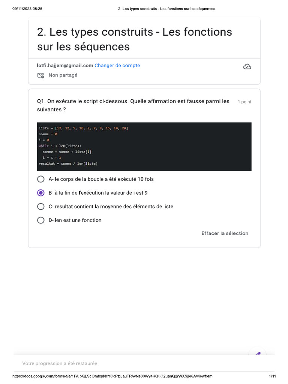Click the docs.google.com form URL in footer

(112, 376)
